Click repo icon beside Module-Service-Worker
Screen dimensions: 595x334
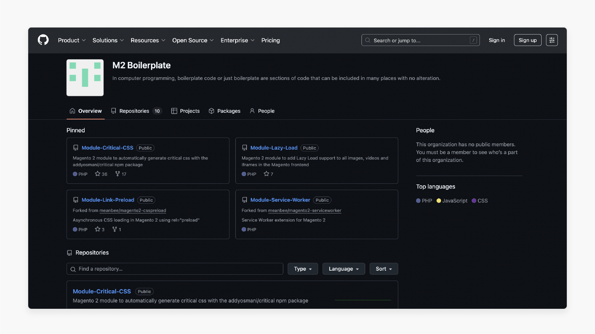point(245,200)
